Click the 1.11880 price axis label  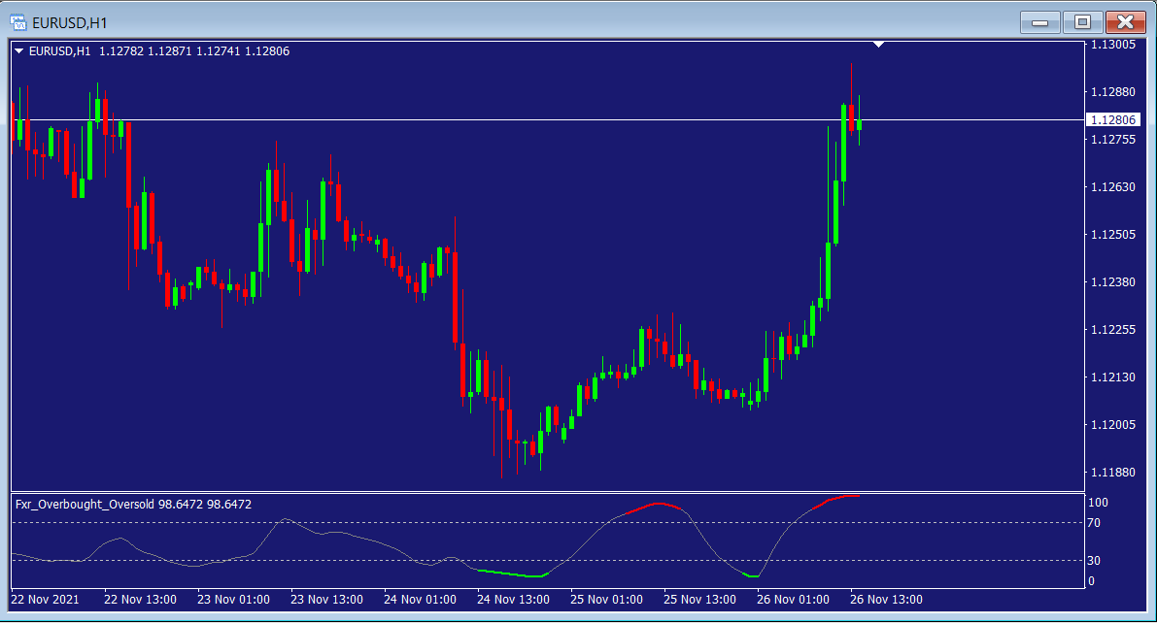click(1113, 473)
